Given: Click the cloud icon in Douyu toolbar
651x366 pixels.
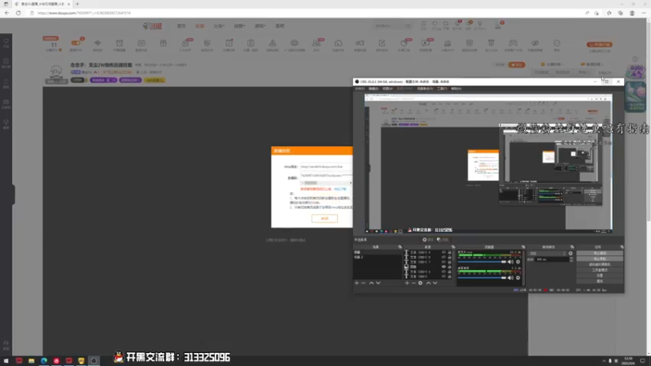Looking at the screenshot, I should click(x=295, y=43).
